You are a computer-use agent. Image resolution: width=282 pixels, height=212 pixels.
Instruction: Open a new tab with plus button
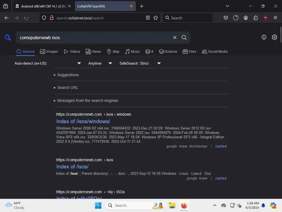142,6
